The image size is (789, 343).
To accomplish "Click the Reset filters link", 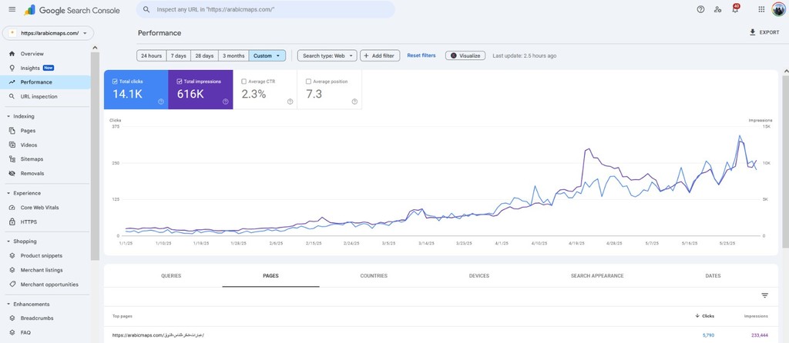I will [x=421, y=55].
